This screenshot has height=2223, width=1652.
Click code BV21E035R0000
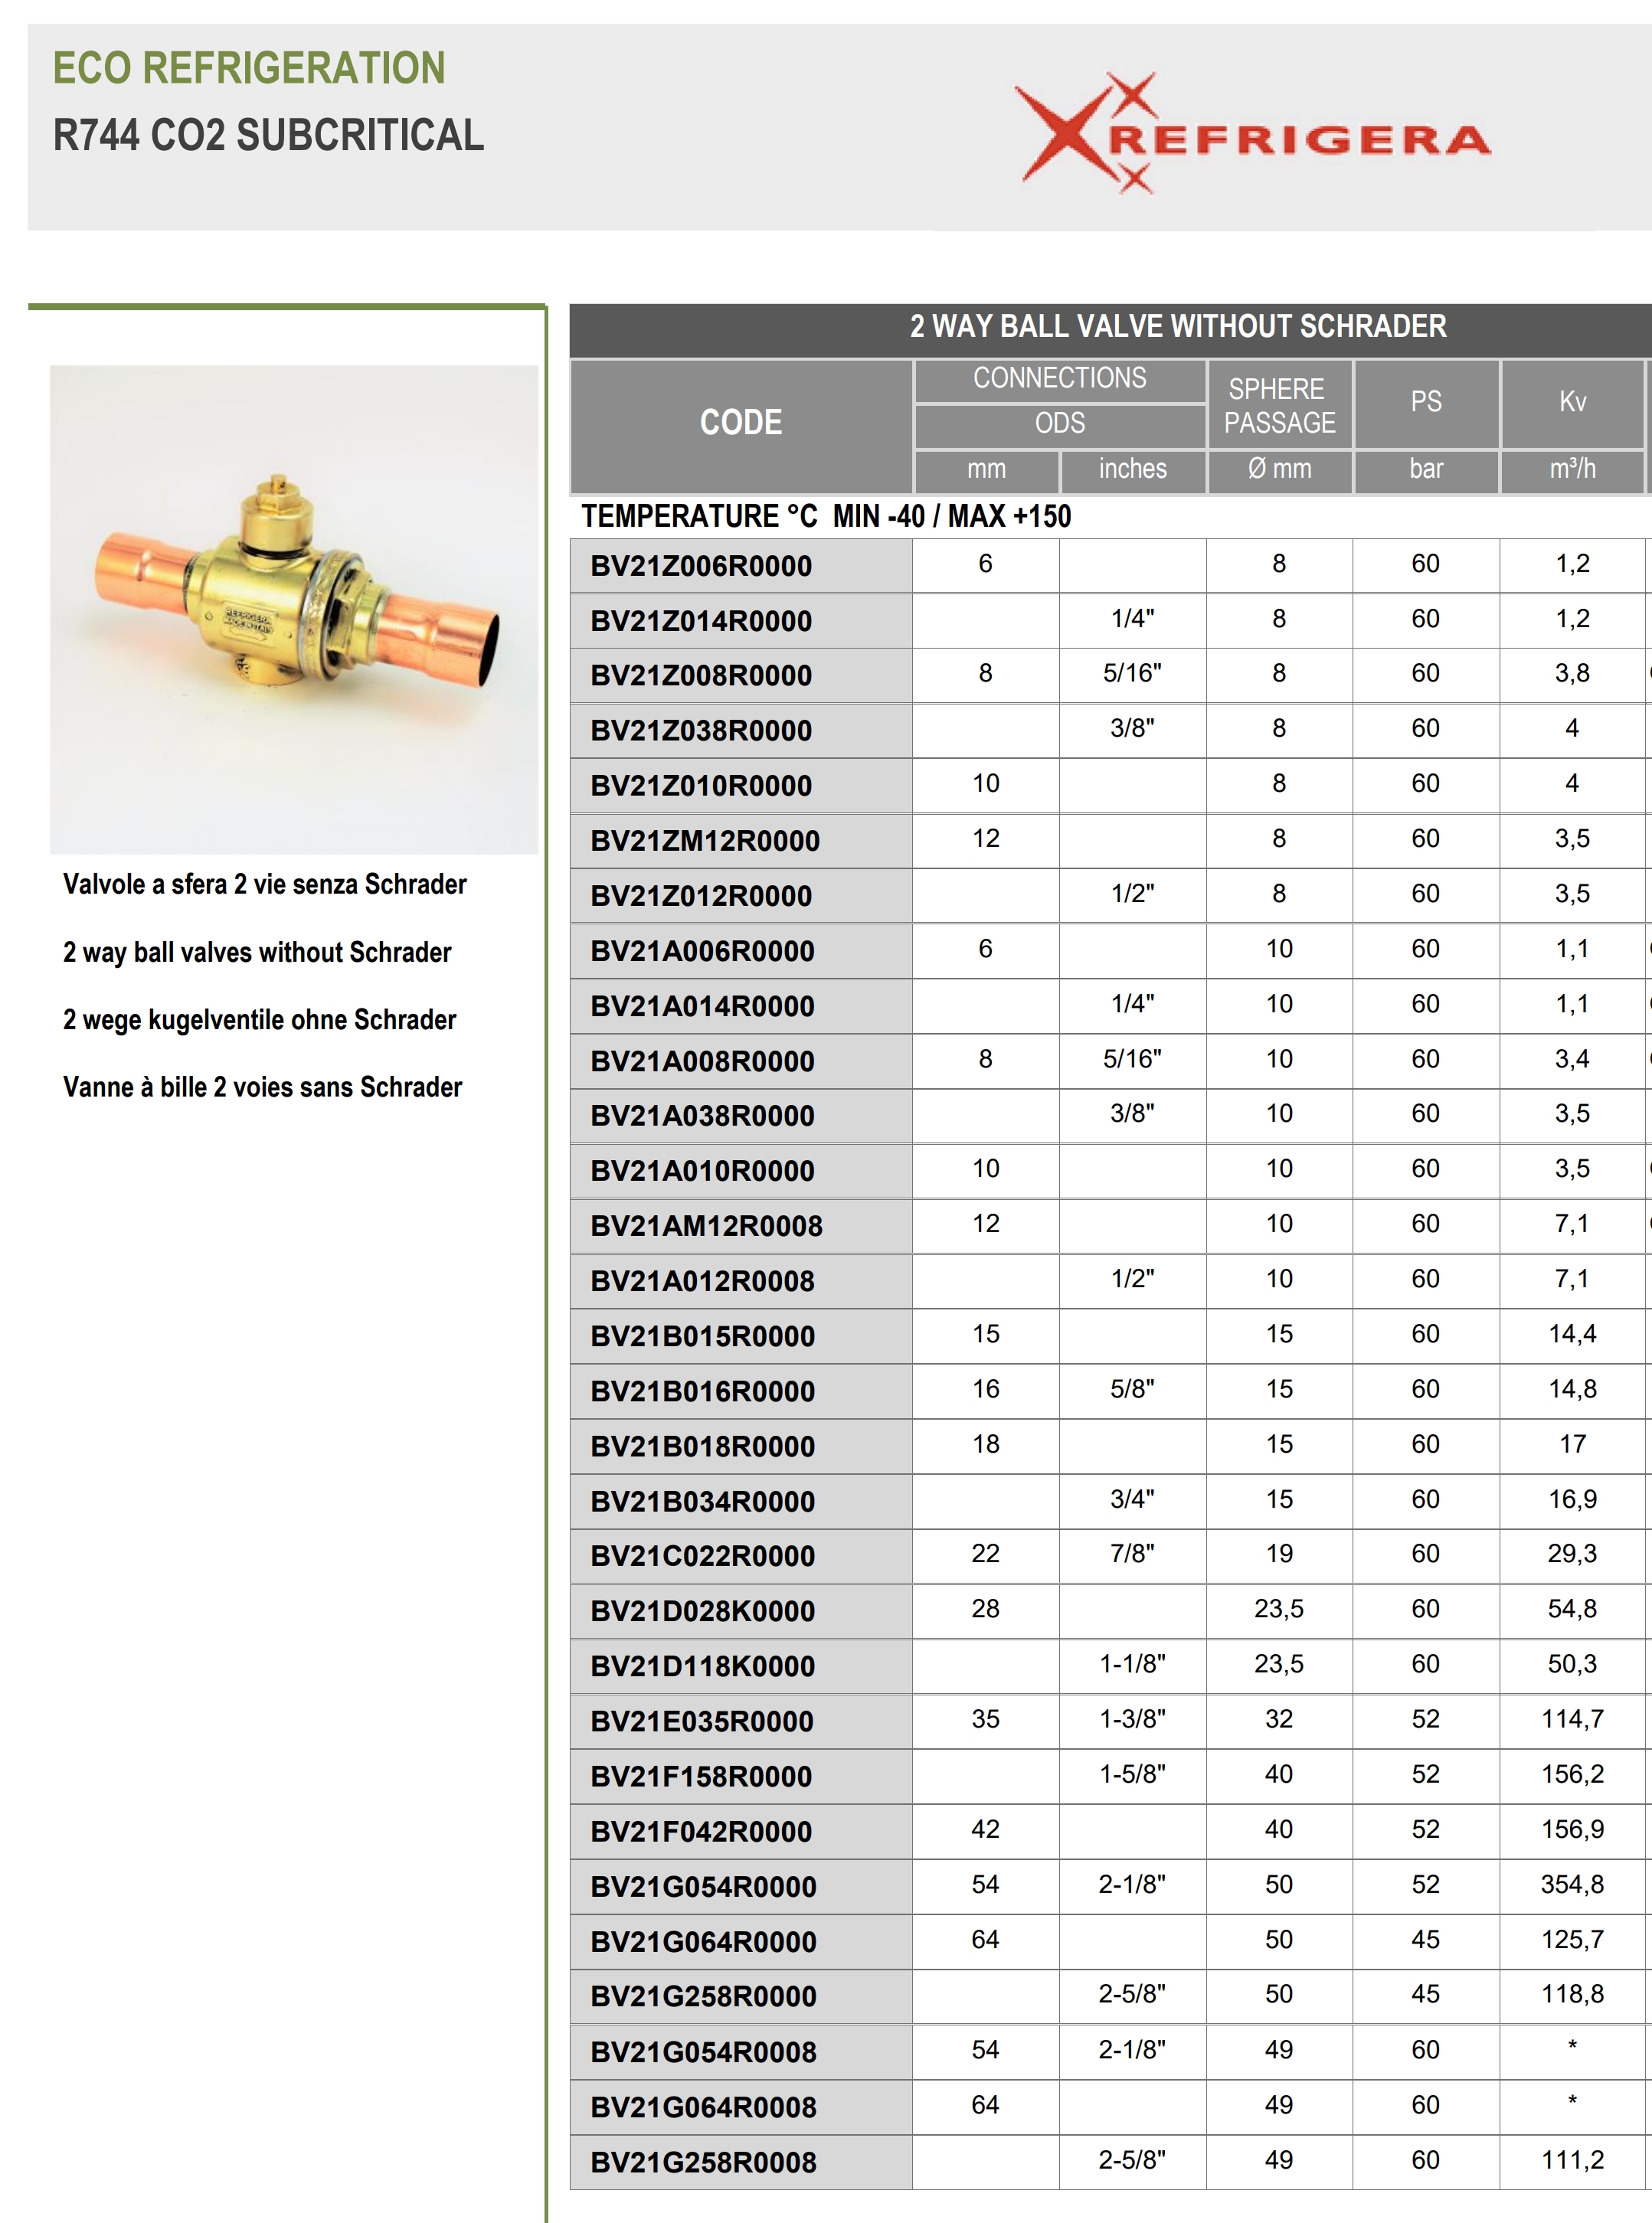coord(702,1721)
